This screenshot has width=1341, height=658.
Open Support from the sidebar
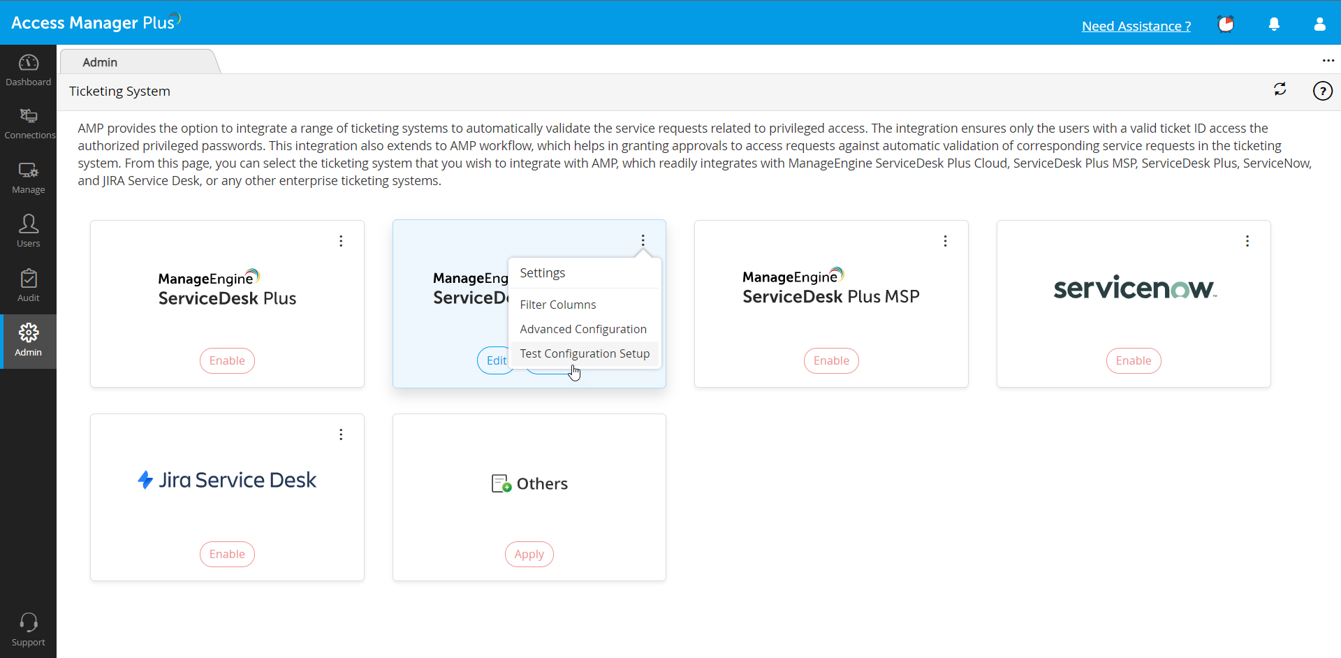pyautogui.click(x=28, y=630)
